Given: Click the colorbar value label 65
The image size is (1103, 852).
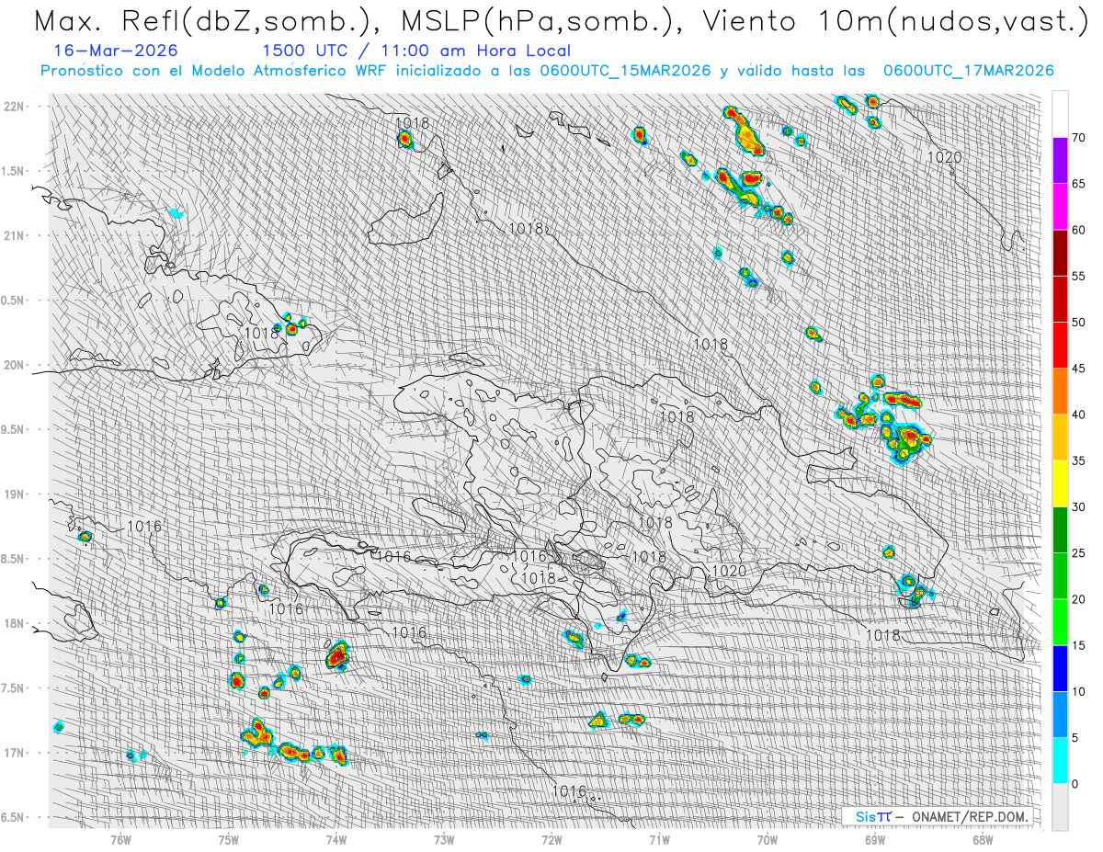Looking at the screenshot, I should [1078, 184].
